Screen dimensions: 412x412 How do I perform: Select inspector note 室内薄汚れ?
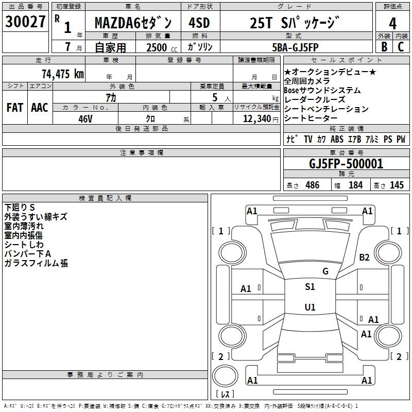tap(24, 226)
